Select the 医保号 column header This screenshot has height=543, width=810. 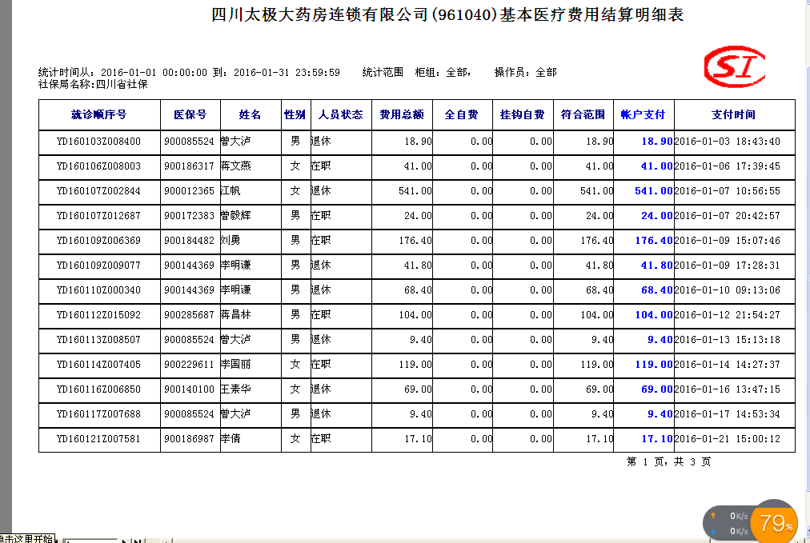pyautogui.click(x=190, y=114)
